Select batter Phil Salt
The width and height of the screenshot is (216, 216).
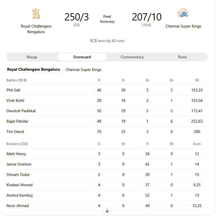click(13, 90)
